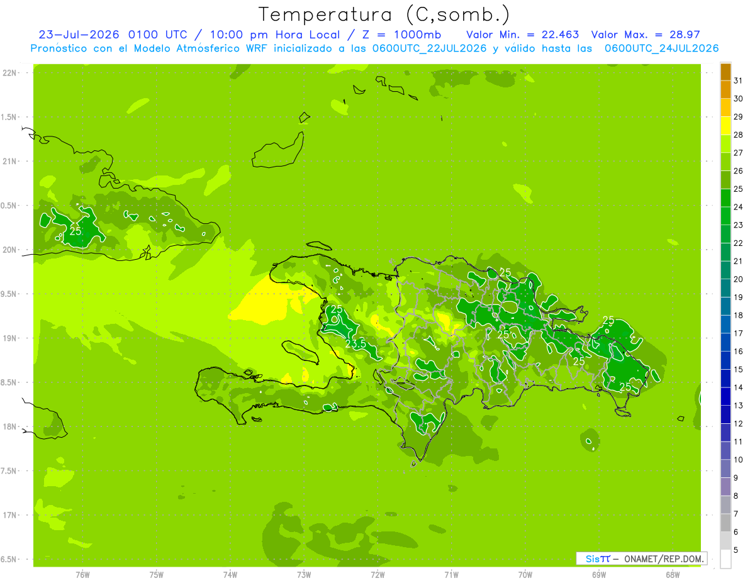Click the lime legend swatch between 27 and 28
The image size is (755, 583).
tap(725, 144)
